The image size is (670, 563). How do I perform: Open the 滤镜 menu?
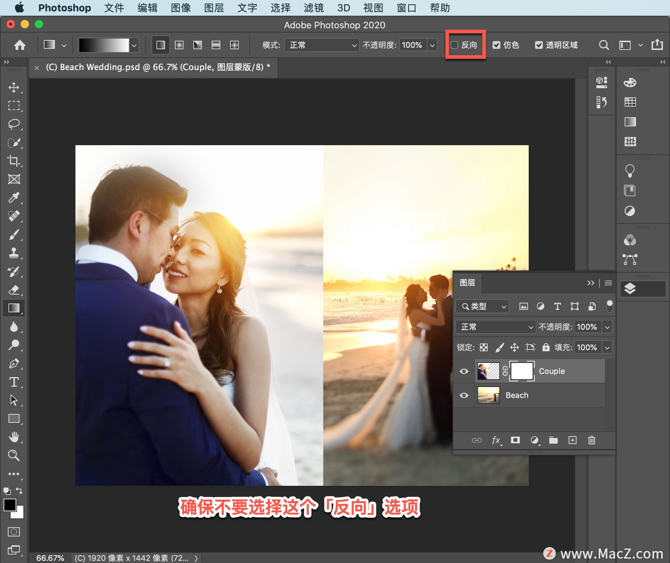[314, 8]
